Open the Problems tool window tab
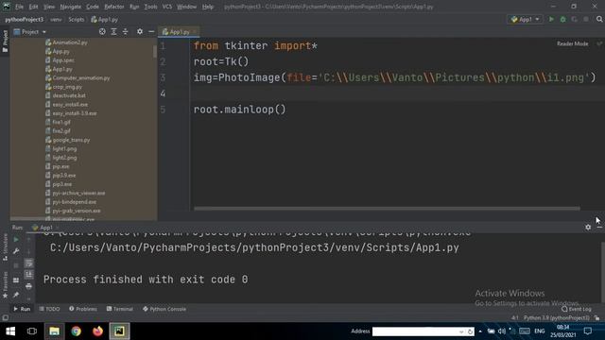Image resolution: width=605 pixels, height=340 pixels. click(83, 309)
